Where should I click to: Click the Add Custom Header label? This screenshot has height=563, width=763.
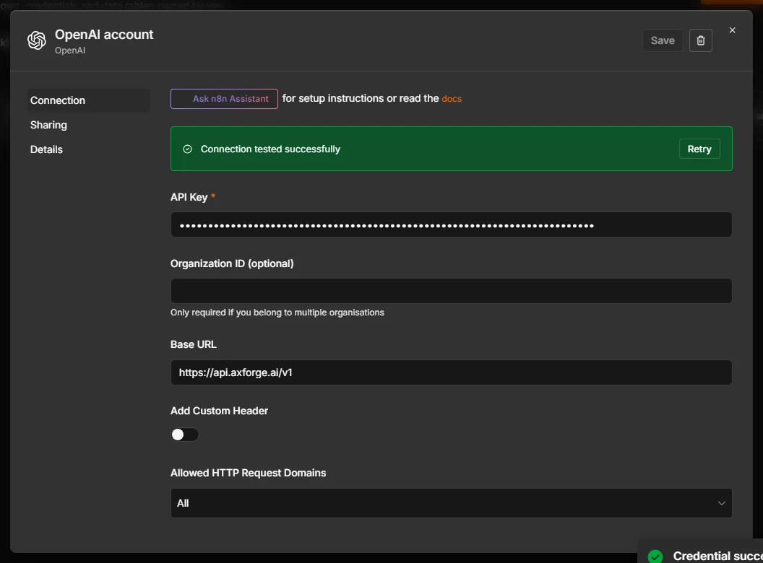click(219, 411)
